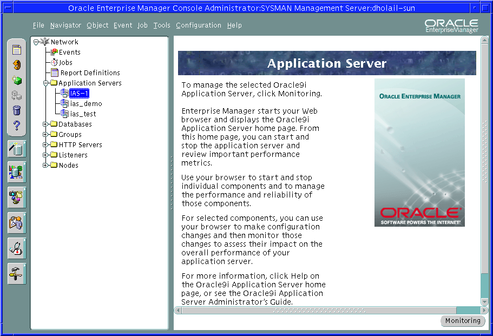The image size is (493, 336).
Task: Click the green Create object icon
Action: point(17,81)
